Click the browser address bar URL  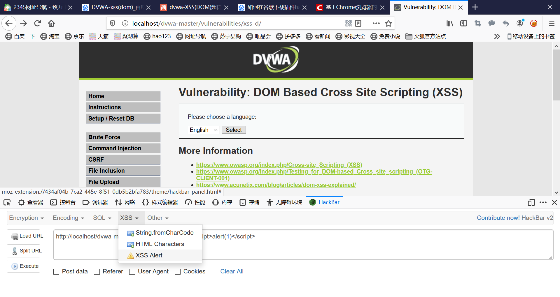pos(197,23)
